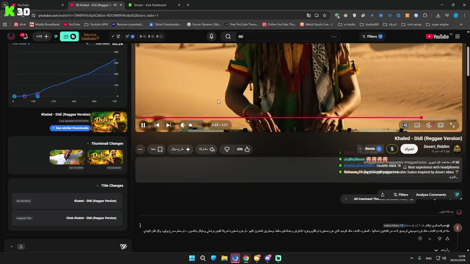Click the YouTube search input field
The width and height of the screenshot is (470, 264).
pyautogui.click(x=288, y=36)
